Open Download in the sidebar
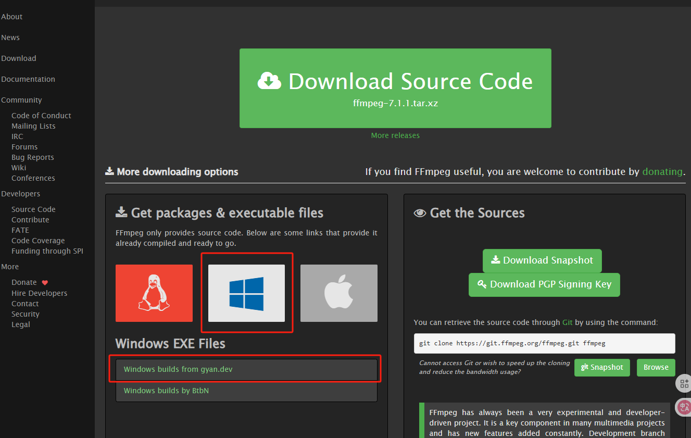 coord(19,58)
